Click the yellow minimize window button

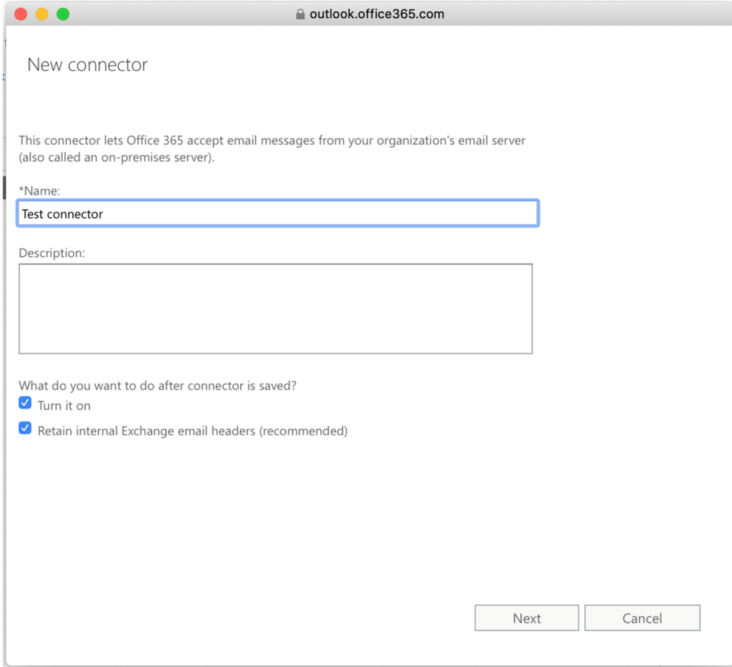coord(42,14)
